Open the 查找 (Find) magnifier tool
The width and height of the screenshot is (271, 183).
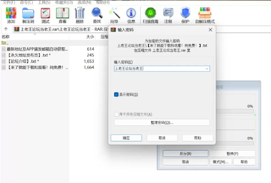point(97,15)
